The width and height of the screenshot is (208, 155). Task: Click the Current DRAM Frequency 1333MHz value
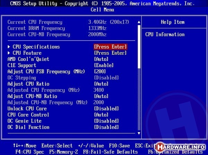pos(97,28)
